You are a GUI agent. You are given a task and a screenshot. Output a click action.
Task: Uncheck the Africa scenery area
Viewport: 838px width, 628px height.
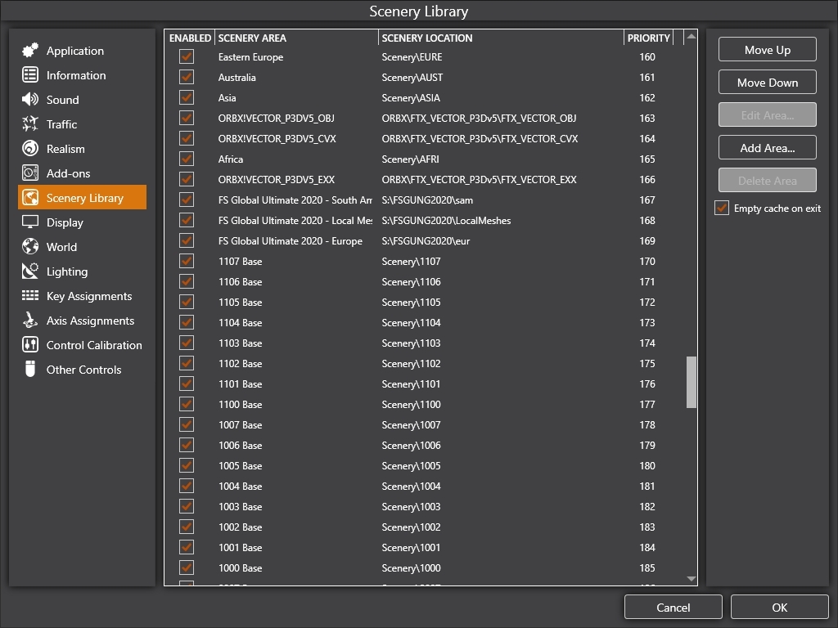[x=187, y=159]
